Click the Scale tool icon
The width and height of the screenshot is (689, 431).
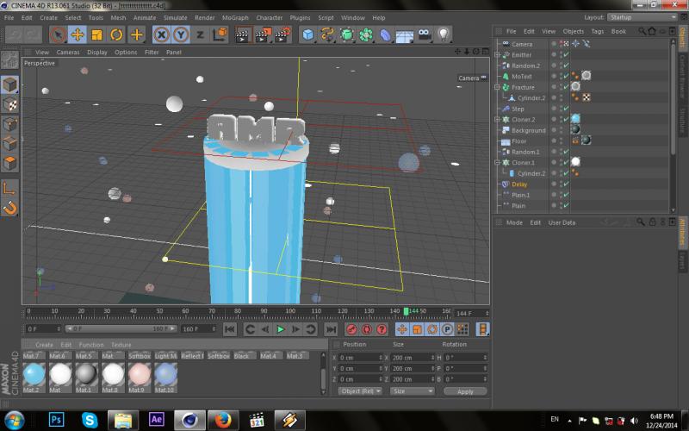(x=97, y=35)
